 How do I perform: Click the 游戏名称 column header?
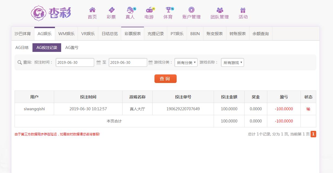click(x=137, y=97)
